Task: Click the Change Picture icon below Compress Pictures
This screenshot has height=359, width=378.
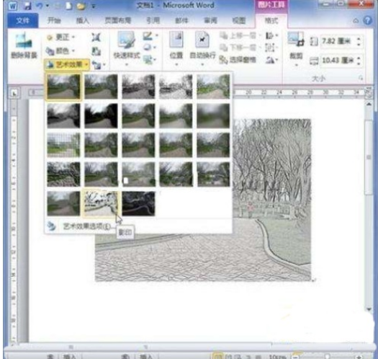Action: coord(96,51)
